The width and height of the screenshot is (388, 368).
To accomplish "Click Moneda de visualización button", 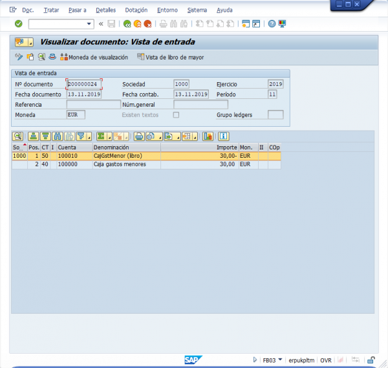I will click(94, 57).
